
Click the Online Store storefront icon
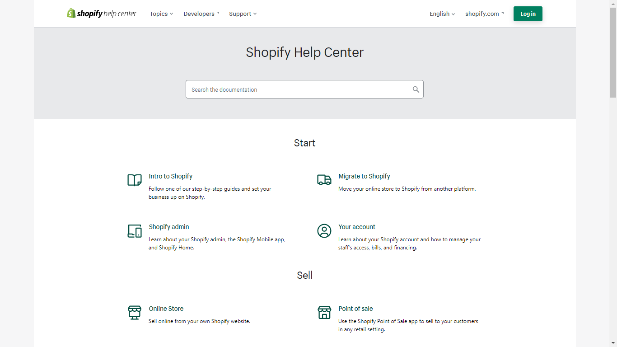tap(134, 312)
